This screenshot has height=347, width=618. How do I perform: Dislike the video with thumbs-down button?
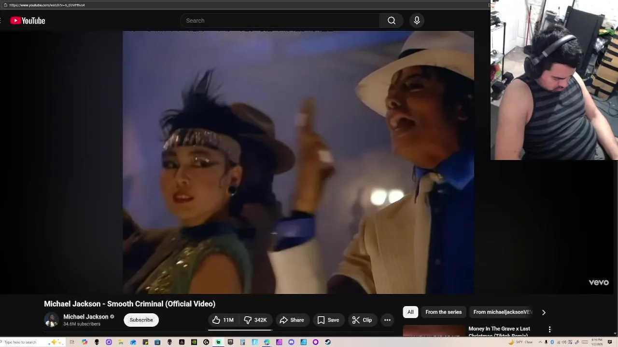click(x=255, y=320)
